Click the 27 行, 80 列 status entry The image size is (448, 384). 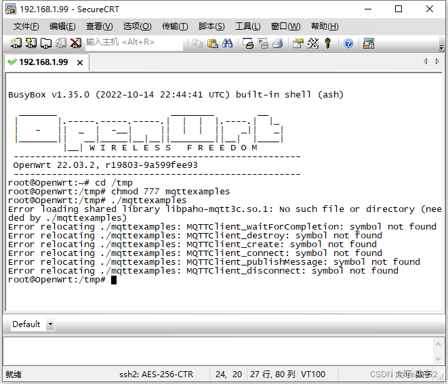[272, 375]
